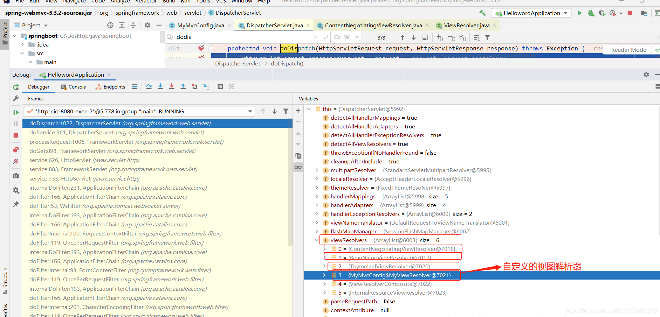Open the Project view dropdown arrow
This screenshot has height=317, width=660.
46,26
